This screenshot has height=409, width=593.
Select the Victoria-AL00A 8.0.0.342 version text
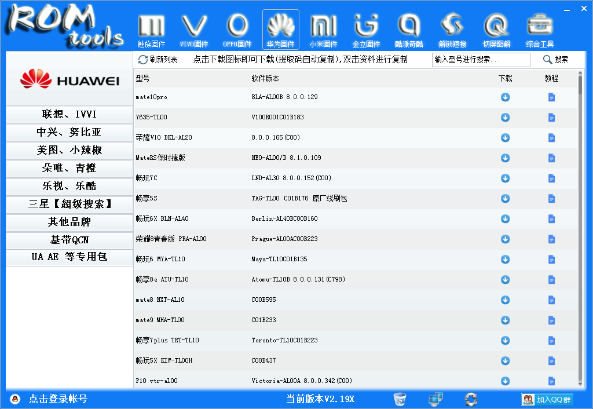pyautogui.click(x=302, y=381)
